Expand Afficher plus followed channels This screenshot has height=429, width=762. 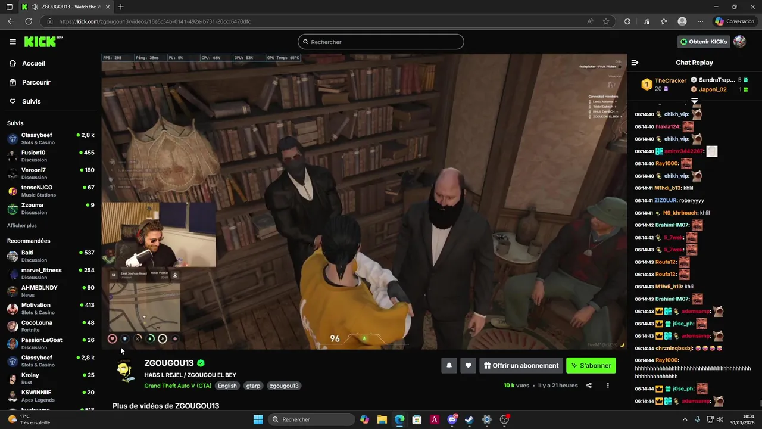(22, 226)
